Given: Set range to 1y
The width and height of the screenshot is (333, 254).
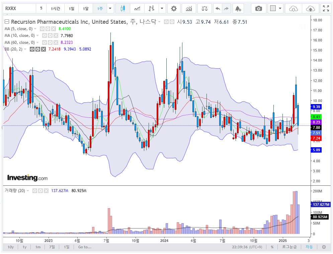Looking at the screenshot, I should pyautogui.click(x=25, y=247).
